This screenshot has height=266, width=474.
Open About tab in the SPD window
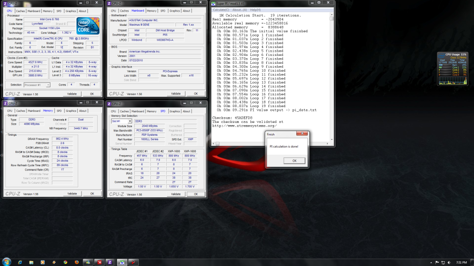(186, 111)
